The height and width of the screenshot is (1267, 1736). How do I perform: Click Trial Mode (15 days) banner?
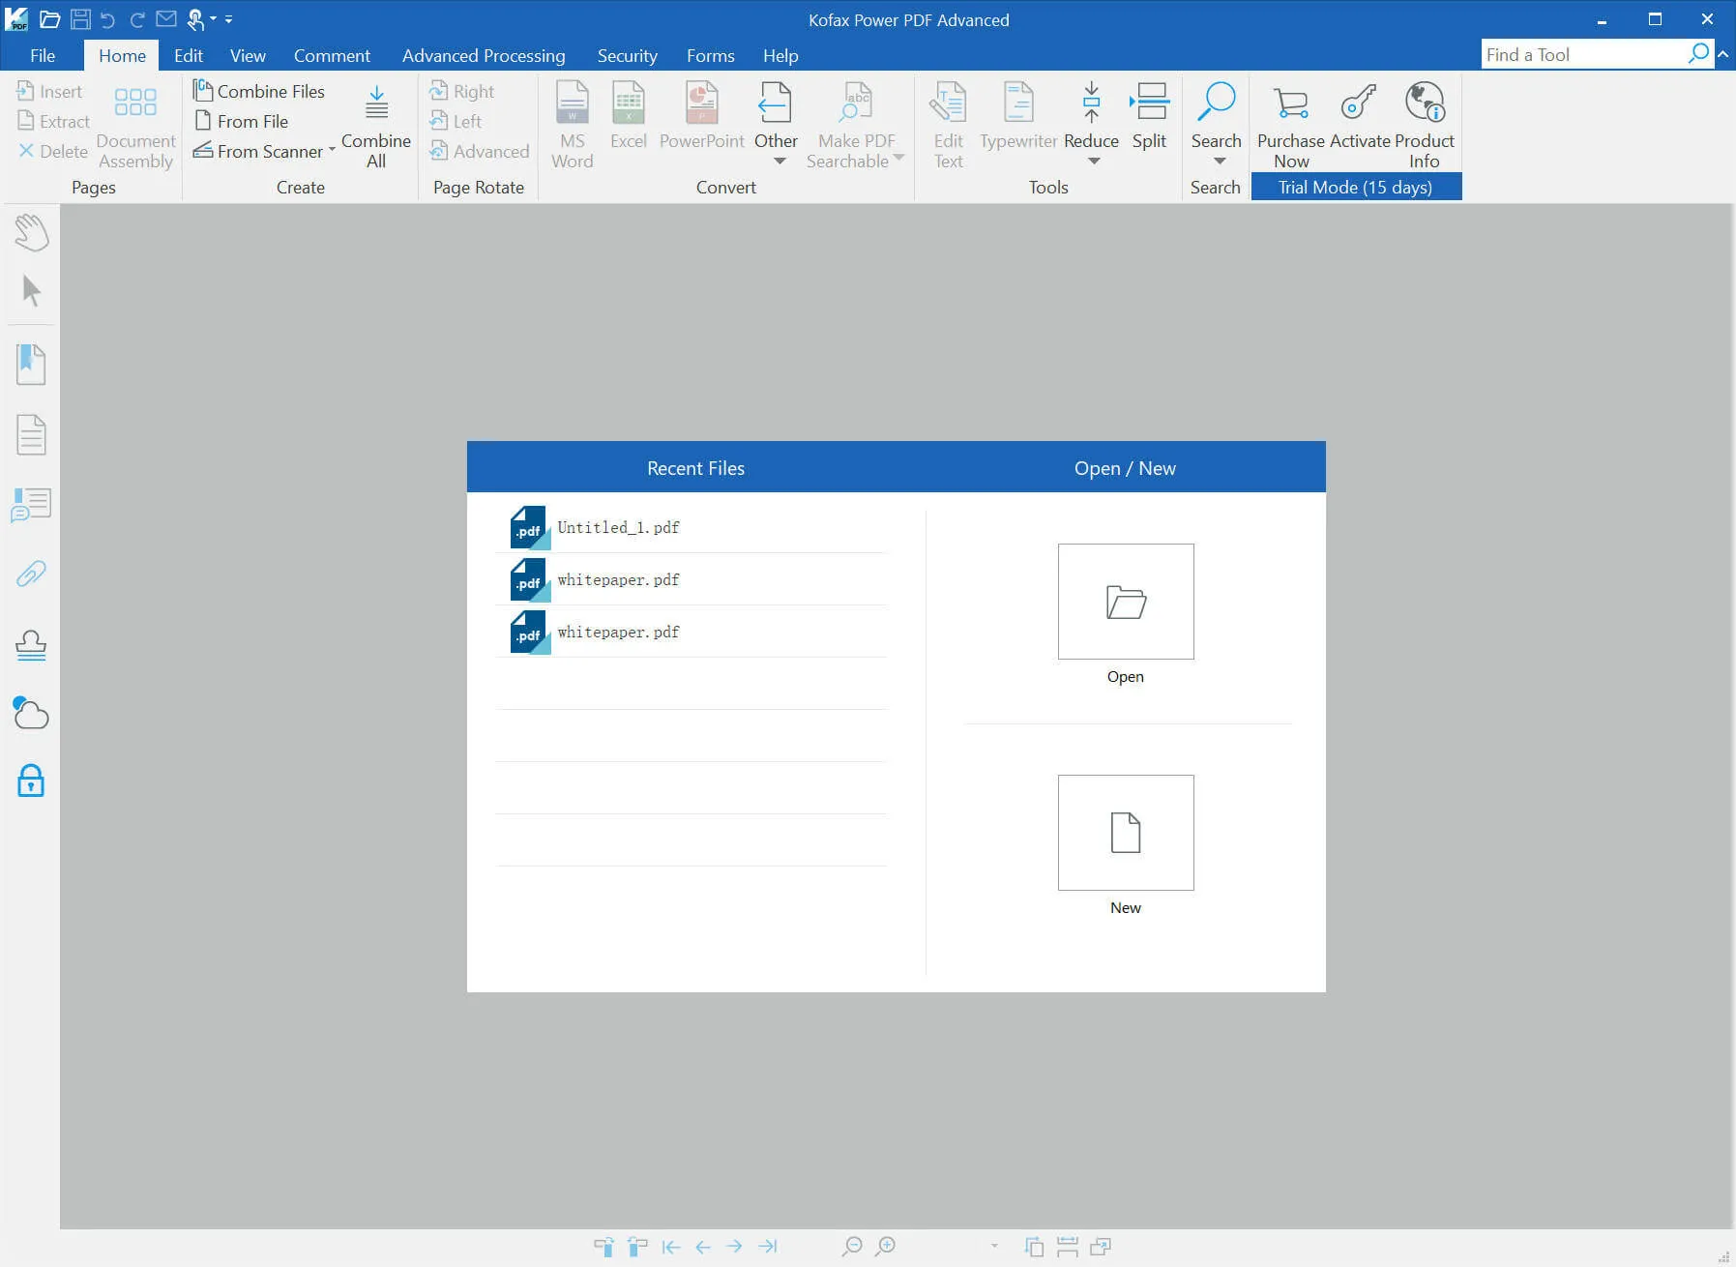tap(1356, 187)
